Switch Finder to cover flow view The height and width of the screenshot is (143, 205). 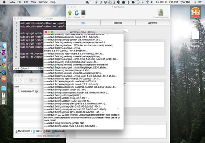40,80
